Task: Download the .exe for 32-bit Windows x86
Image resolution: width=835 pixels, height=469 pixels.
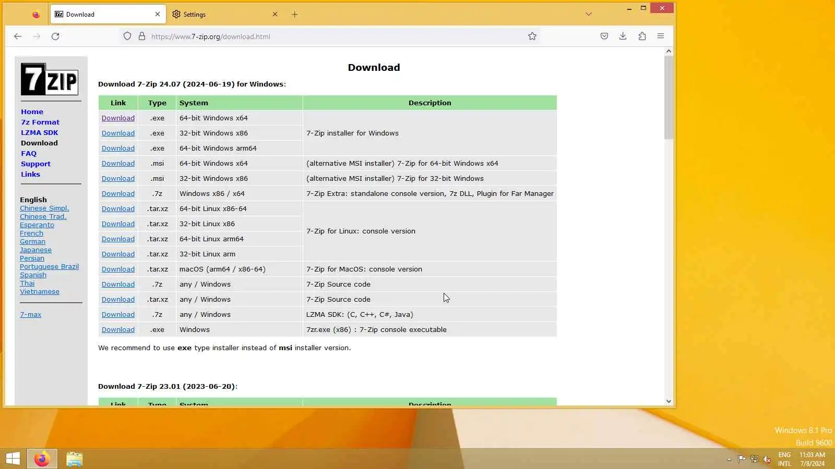Action: coord(118,133)
